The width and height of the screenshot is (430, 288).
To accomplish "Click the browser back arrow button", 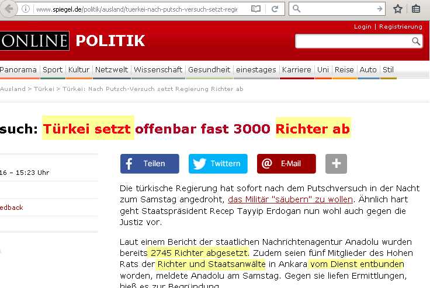I will [8, 9].
